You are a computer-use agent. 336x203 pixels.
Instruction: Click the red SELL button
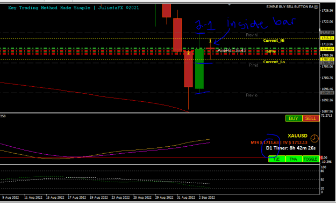click(x=311, y=118)
